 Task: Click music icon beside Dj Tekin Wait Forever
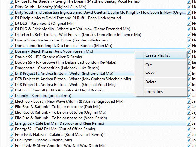12,35
